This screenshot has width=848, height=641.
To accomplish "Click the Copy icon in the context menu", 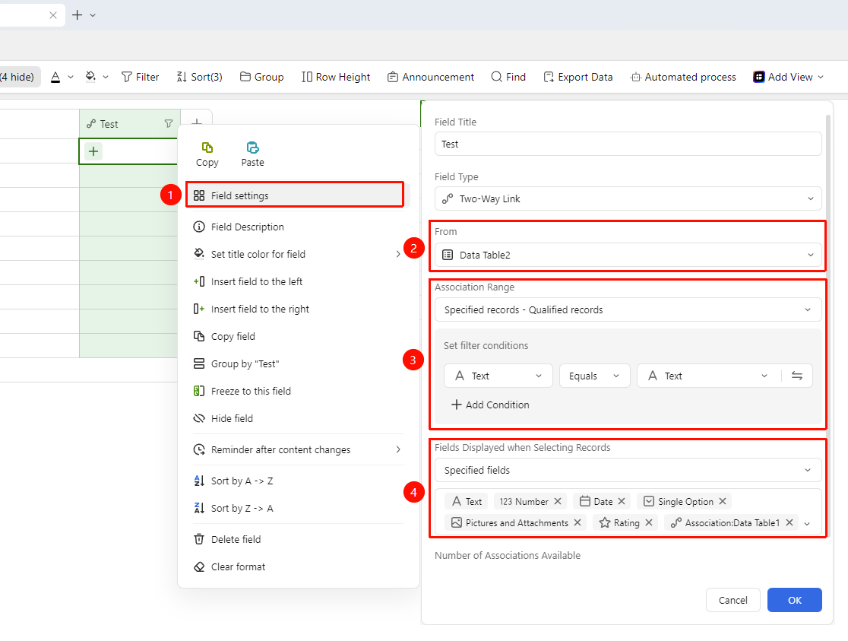I will pyautogui.click(x=207, y=148).
